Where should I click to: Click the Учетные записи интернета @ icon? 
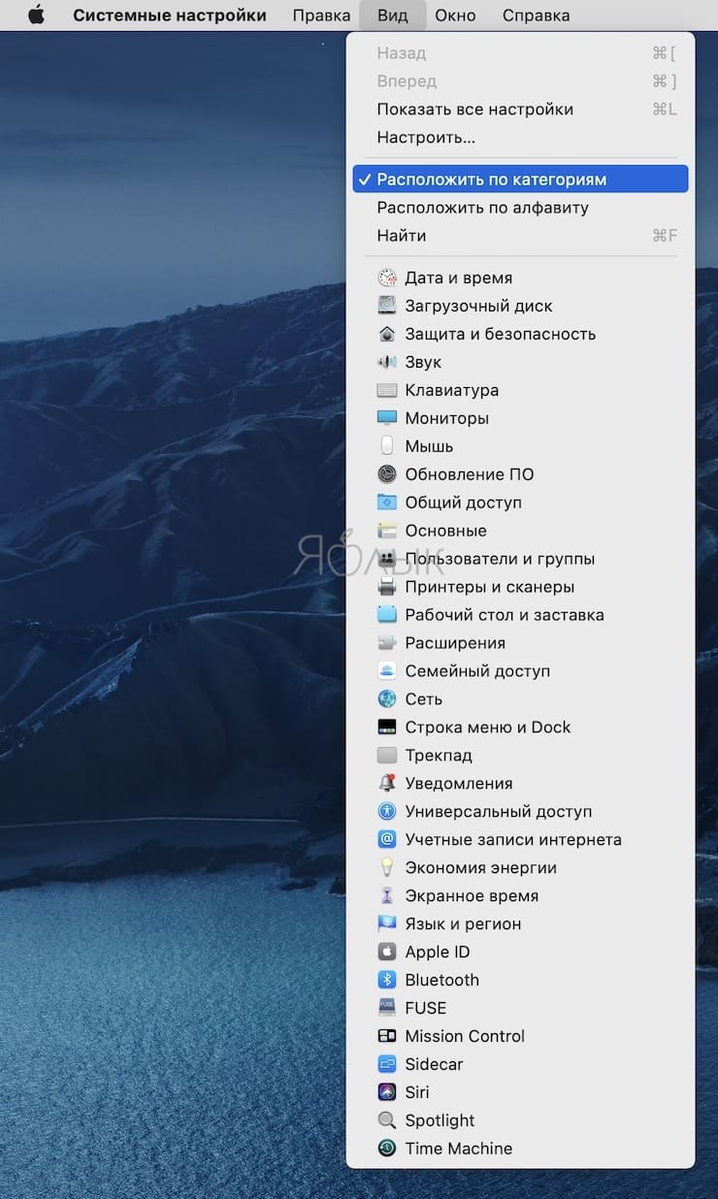[387, 839]
